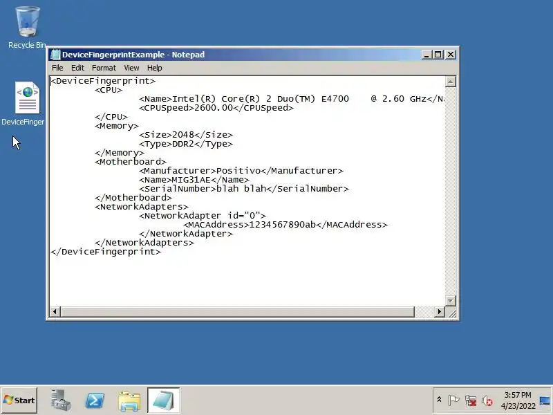The width and height of the screenshot is (553, 415).
Task: Open the Recycle Bin desktop icon
Action: [x=27, y=27]
